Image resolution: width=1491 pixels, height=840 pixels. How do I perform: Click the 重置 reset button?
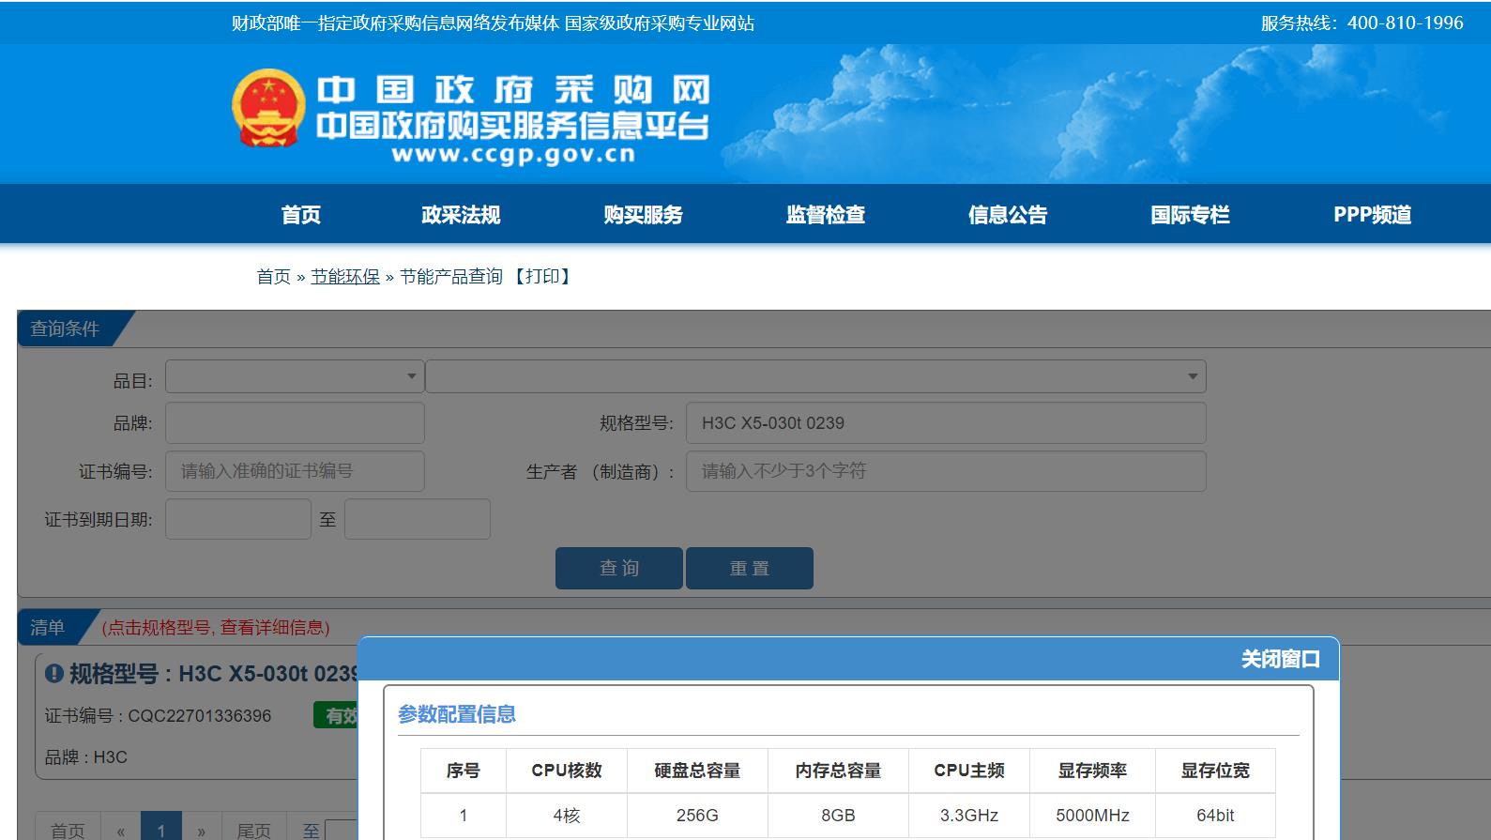750,568
